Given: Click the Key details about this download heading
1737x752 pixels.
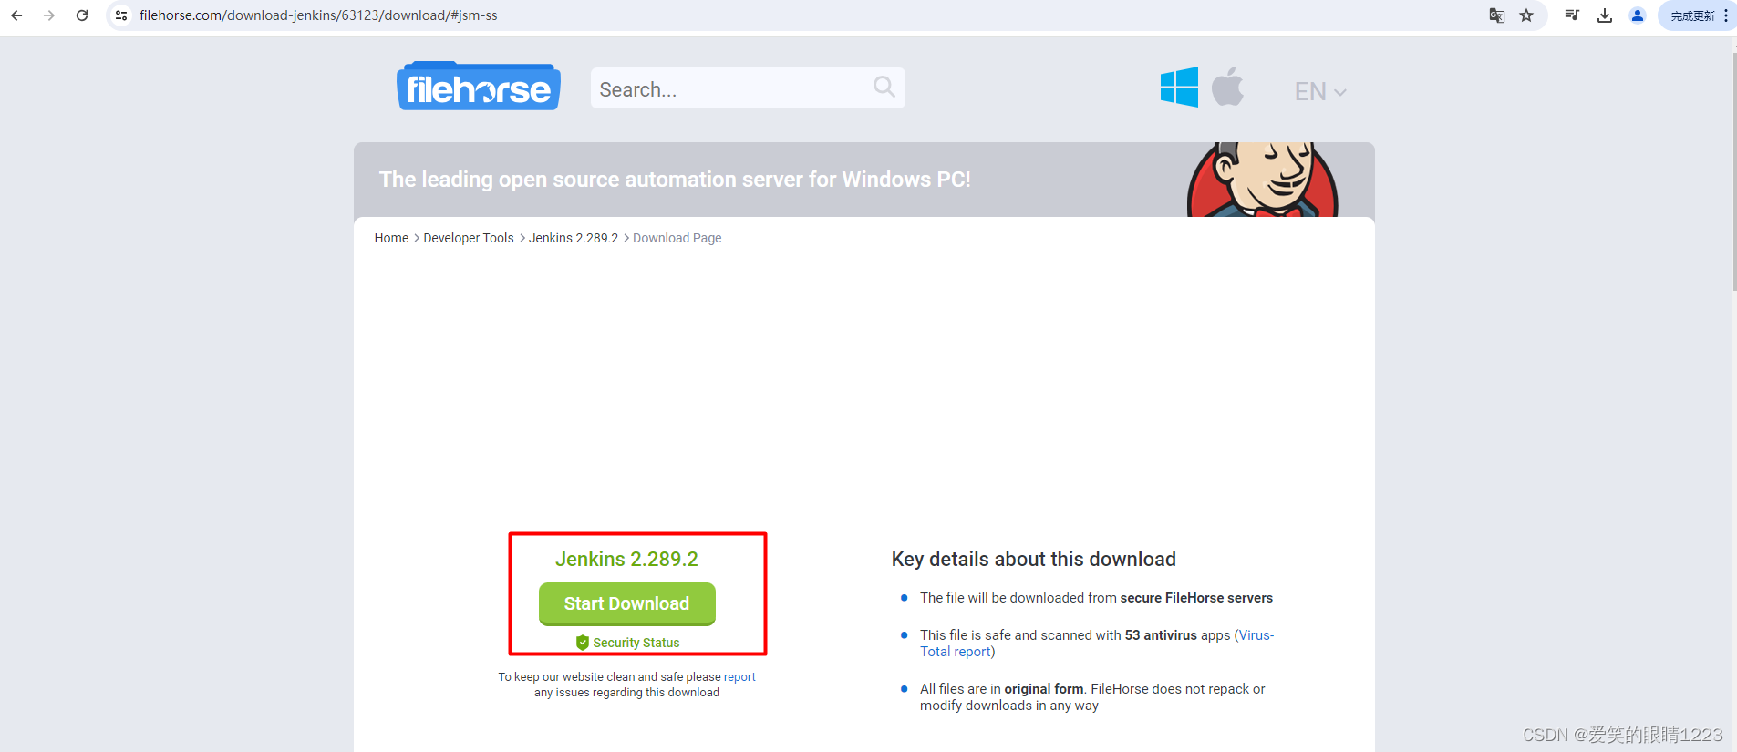Looking at the screenshot, I should [1034, 559].
